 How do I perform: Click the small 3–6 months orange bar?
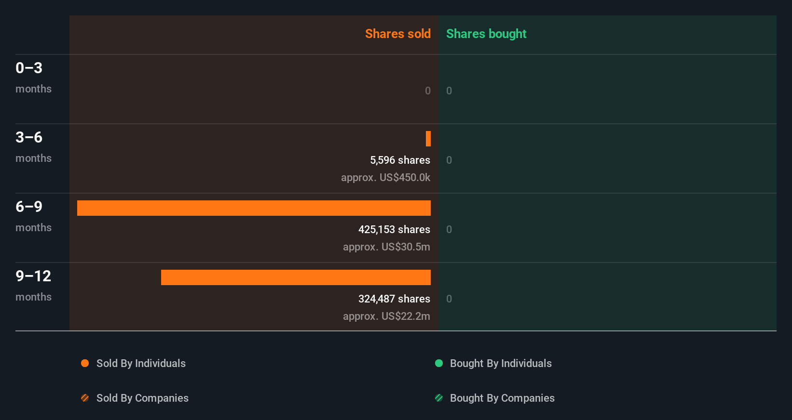click(x=428, y=139)
